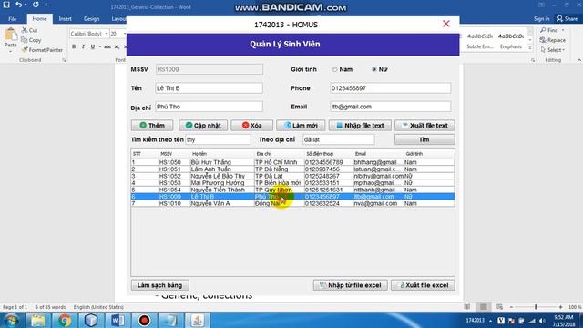Click the Save icon in Word title bar
Screen dimensions: 583x328
[6, 5]
